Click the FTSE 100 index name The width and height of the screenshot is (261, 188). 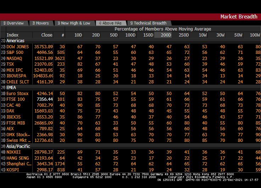point(16,99)
